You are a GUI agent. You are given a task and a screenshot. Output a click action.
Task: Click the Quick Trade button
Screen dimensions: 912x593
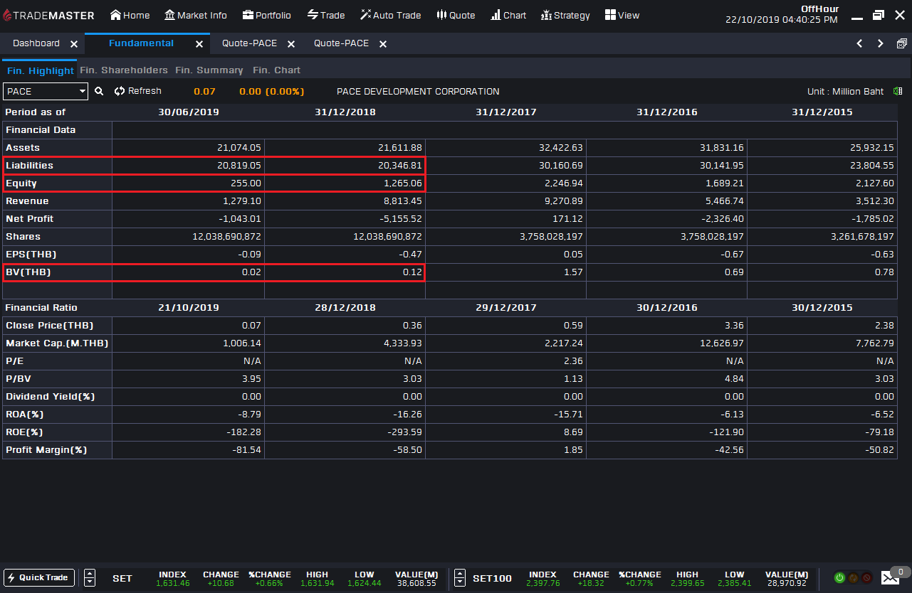point(38,577)
